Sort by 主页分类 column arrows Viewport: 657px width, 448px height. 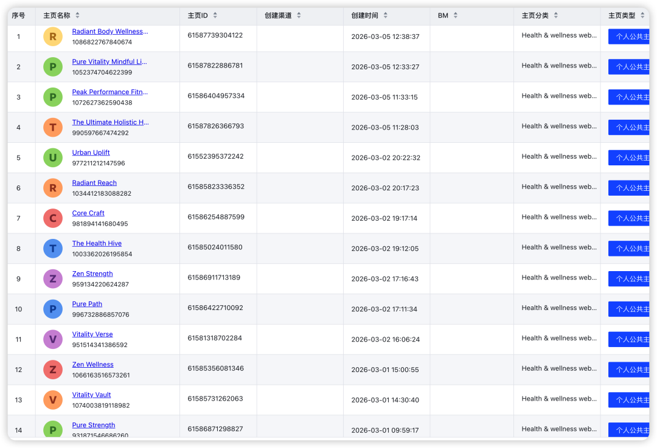point(555,15)
